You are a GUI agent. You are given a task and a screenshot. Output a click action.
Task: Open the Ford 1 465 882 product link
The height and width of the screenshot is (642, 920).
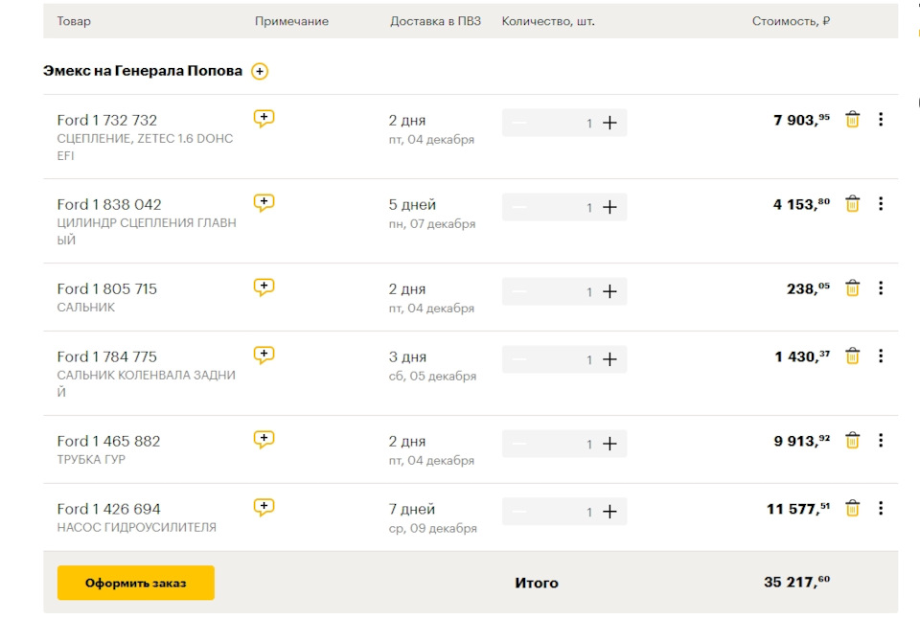pyautogui.click(x=108, y=441)
